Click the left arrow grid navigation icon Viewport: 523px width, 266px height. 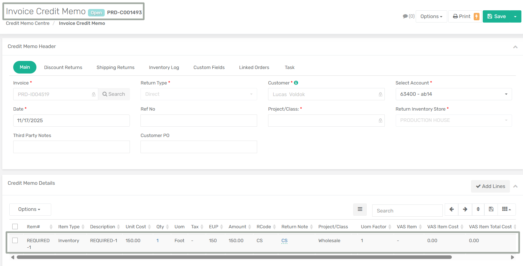point(451,209)
